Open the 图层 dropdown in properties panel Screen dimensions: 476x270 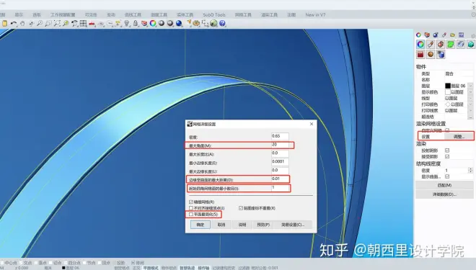(471, 86)
